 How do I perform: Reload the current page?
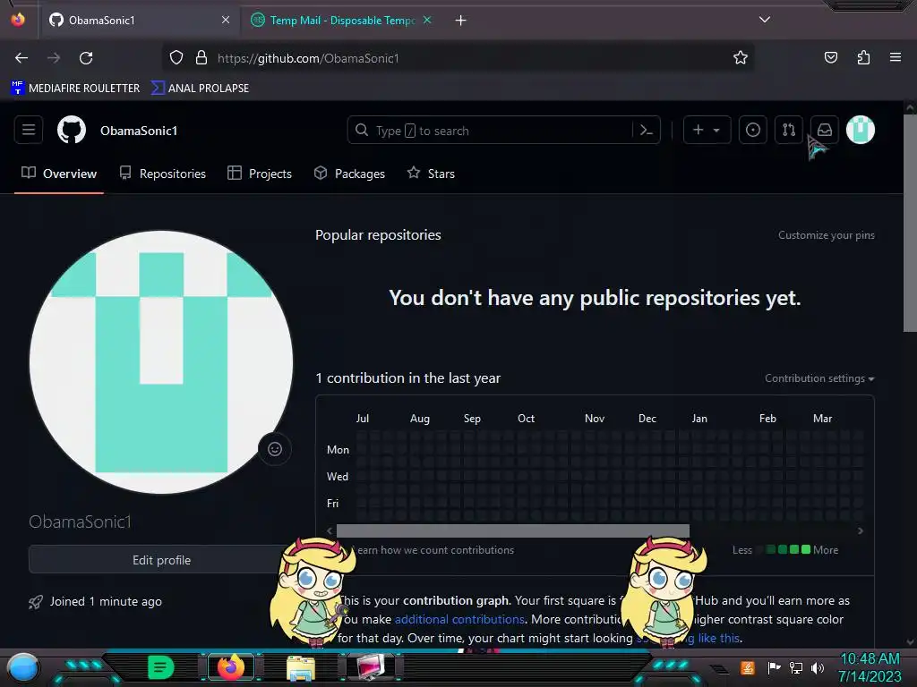click(x=86, y=58)
